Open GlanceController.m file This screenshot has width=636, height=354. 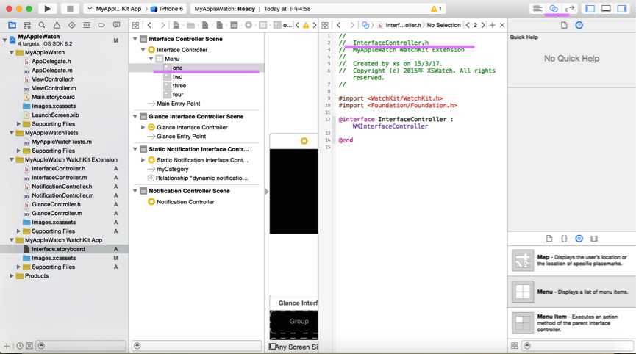(57, 213)
